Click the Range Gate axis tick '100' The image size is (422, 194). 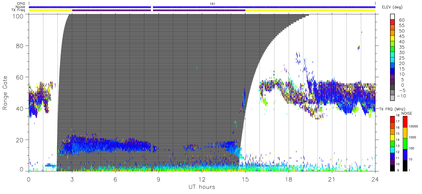click(19, 16)
